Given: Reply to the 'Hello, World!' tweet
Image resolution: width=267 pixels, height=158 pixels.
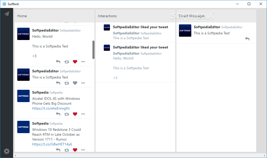Looking at the screenshot, I should (58, 62).
